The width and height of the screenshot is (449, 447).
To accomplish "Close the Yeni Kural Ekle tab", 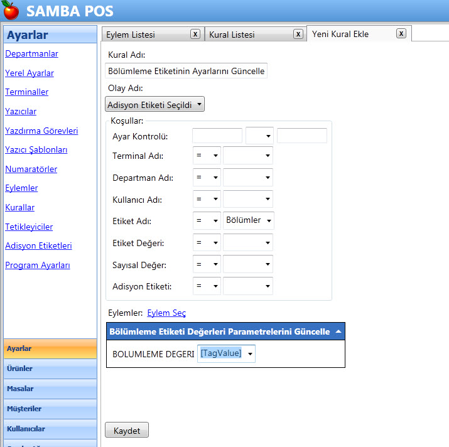I will [401, 33].
